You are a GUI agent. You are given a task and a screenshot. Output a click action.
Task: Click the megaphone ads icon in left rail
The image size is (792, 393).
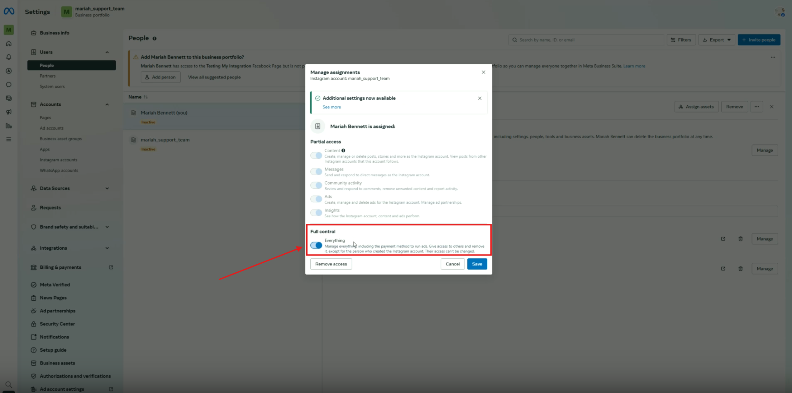click(9, 112)
